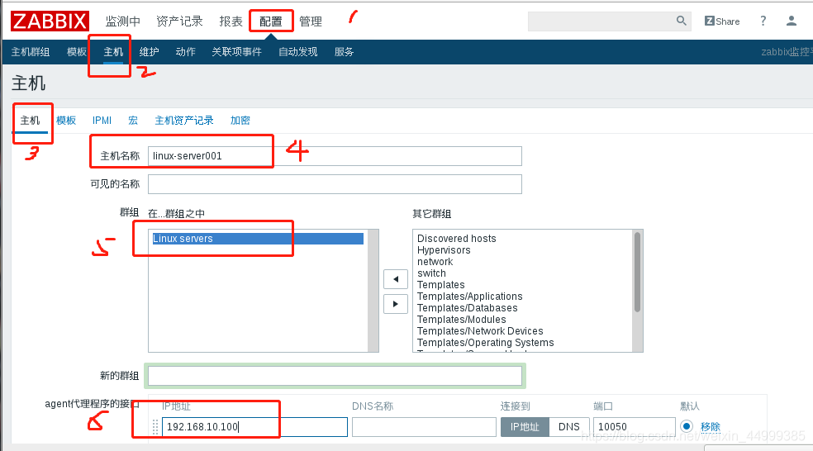The height and width of the screenshot is (451, 813).
Task: Select Templates/Modules group entry
Action: pyautogui.click(x=462, y=320)
